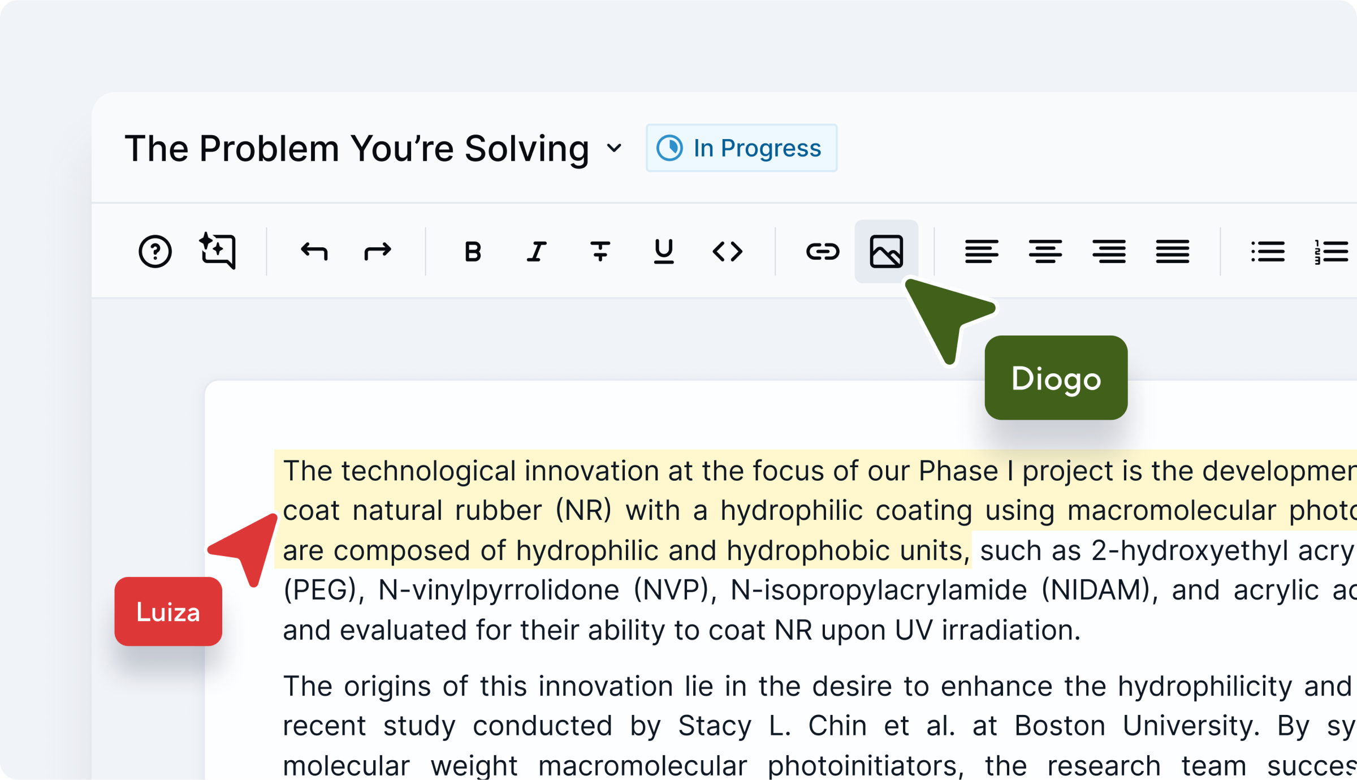
Task: Open the AI comment sparkle tool
Action: 218,251
